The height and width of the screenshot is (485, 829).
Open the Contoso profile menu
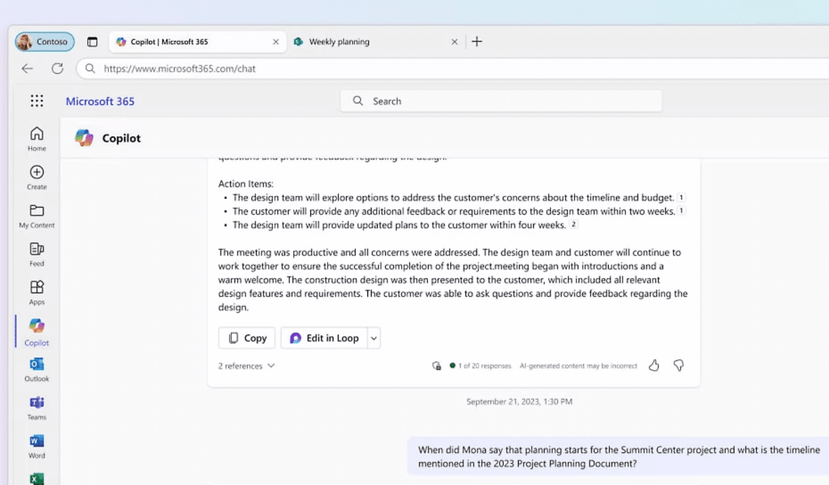coord(45,41)
